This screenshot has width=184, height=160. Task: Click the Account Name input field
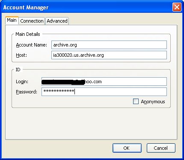pyautogui.click(x=109, y=45)
